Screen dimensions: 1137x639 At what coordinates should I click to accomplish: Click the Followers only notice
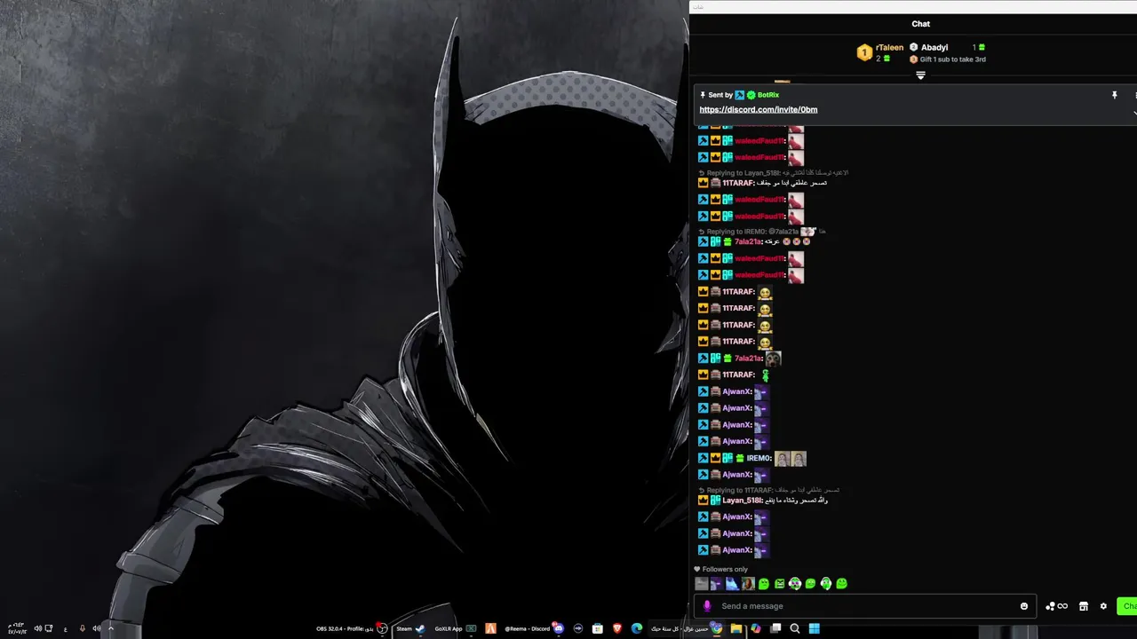click(720, 570)
